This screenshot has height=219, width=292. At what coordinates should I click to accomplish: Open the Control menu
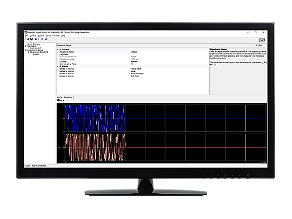[33, 36]
